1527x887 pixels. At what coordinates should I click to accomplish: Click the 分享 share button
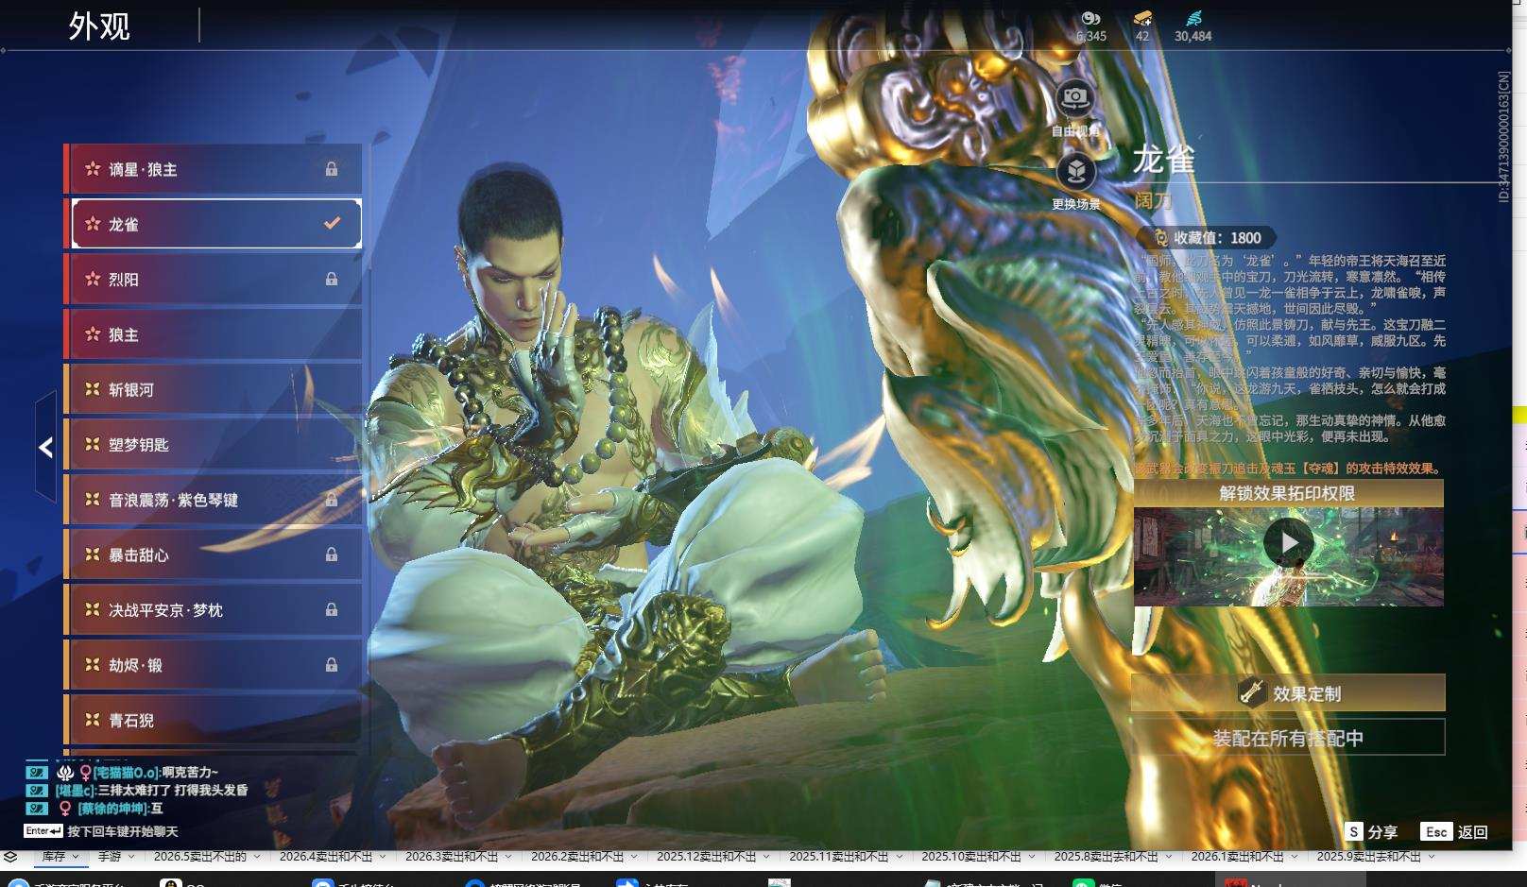(1371, 831)
